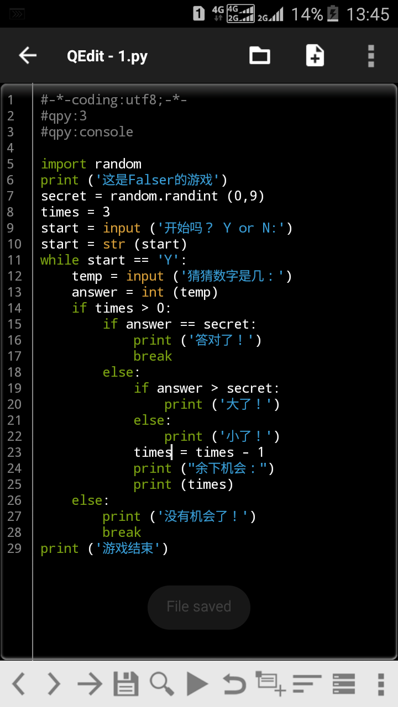398x707 pixels.
Task: Tap 'times = times - 1' line
Action: tap(199, 452)
